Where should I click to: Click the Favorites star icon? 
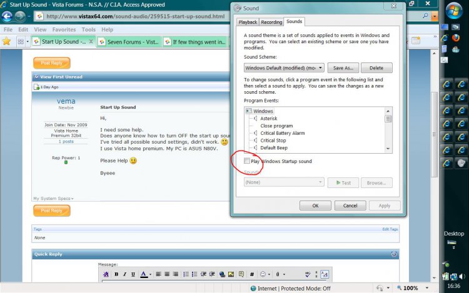point(7,41)
